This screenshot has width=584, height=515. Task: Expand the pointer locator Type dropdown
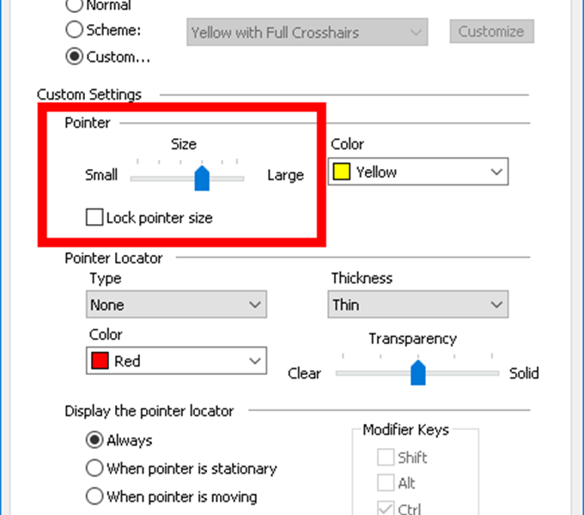click(x=176, y=305)
